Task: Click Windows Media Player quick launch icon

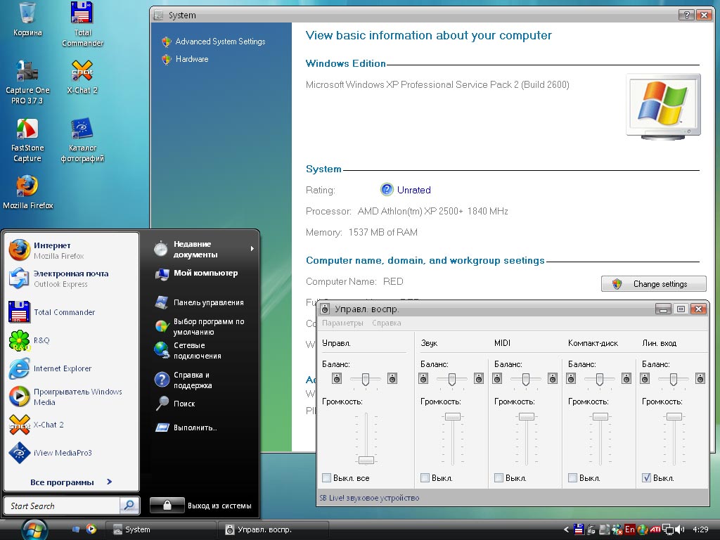Action: (x=91, y=529)
